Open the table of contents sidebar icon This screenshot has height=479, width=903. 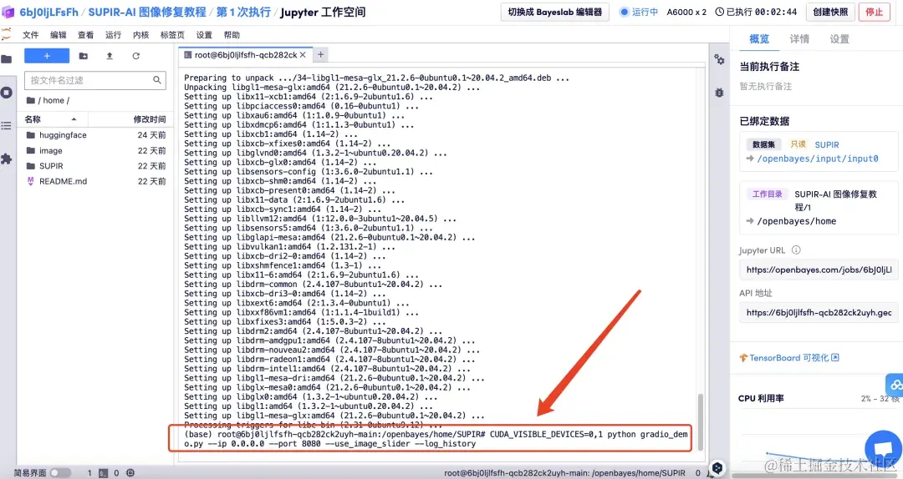7,125
